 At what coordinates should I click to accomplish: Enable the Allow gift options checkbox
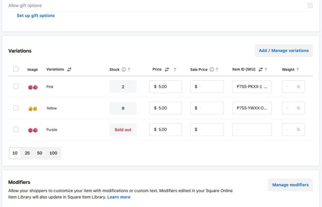(x=310, y=5)
